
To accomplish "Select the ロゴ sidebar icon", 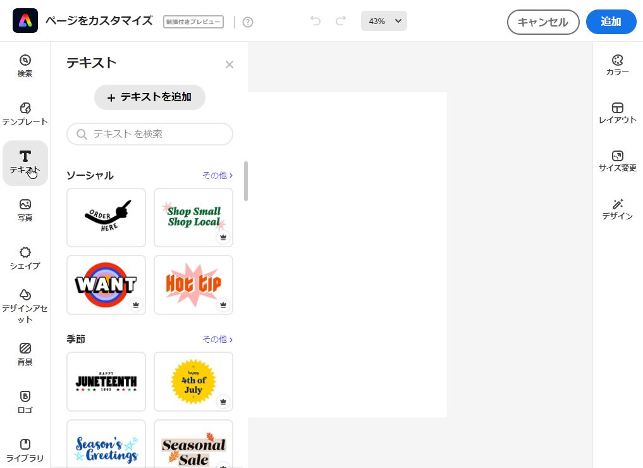I will pyautogui.click(x=25, y=402).
